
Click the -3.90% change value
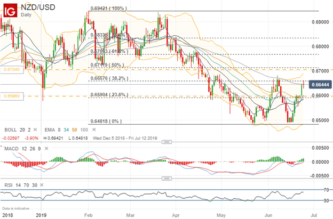coord(31,138)
